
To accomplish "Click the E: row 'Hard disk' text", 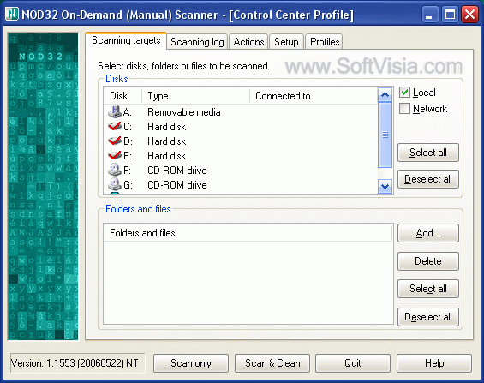I will (x=167, y=156).
